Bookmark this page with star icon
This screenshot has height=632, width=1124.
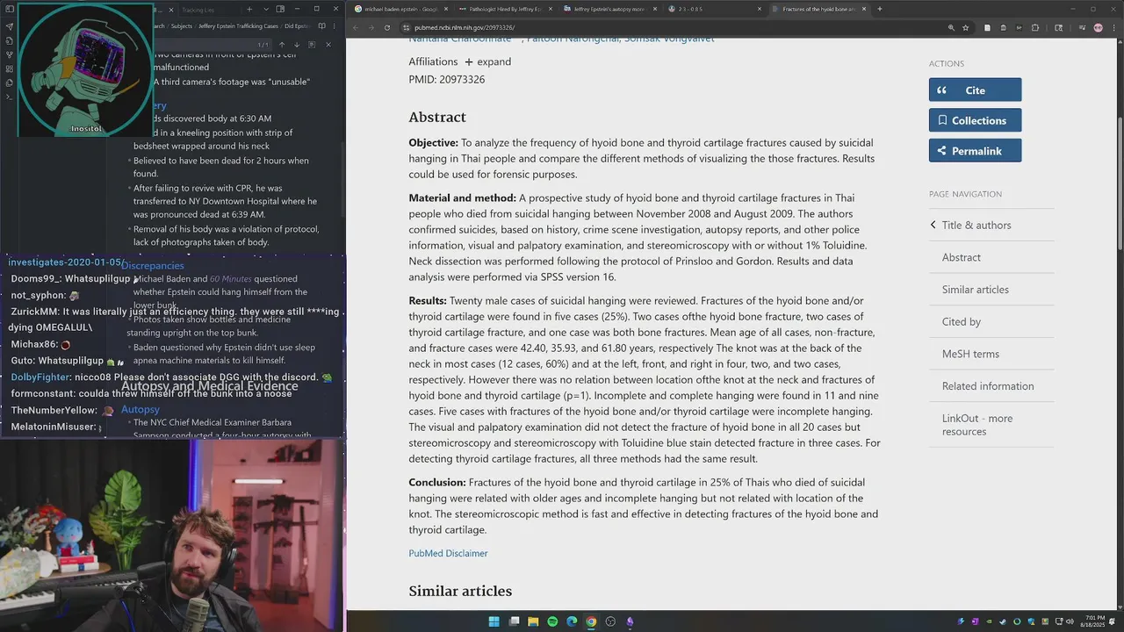point(966,27)
